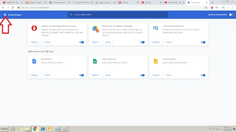
Task: Open Detalles for Hojas de cálculo
Action: (96, 75)
